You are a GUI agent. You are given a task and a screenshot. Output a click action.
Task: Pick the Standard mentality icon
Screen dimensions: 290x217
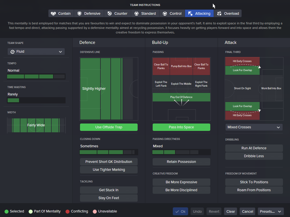136,14
